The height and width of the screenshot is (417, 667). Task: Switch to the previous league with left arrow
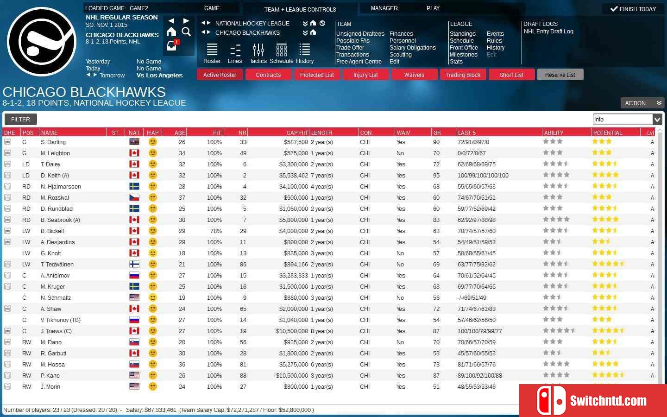coord(203,23)
